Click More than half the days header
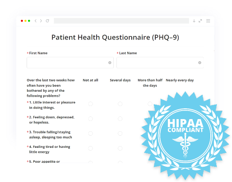 (150, 83)
